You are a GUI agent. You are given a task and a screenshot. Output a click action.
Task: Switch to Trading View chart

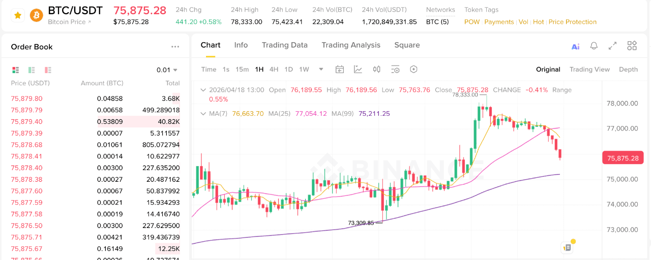pyautogui.click(x=589, y=70)
